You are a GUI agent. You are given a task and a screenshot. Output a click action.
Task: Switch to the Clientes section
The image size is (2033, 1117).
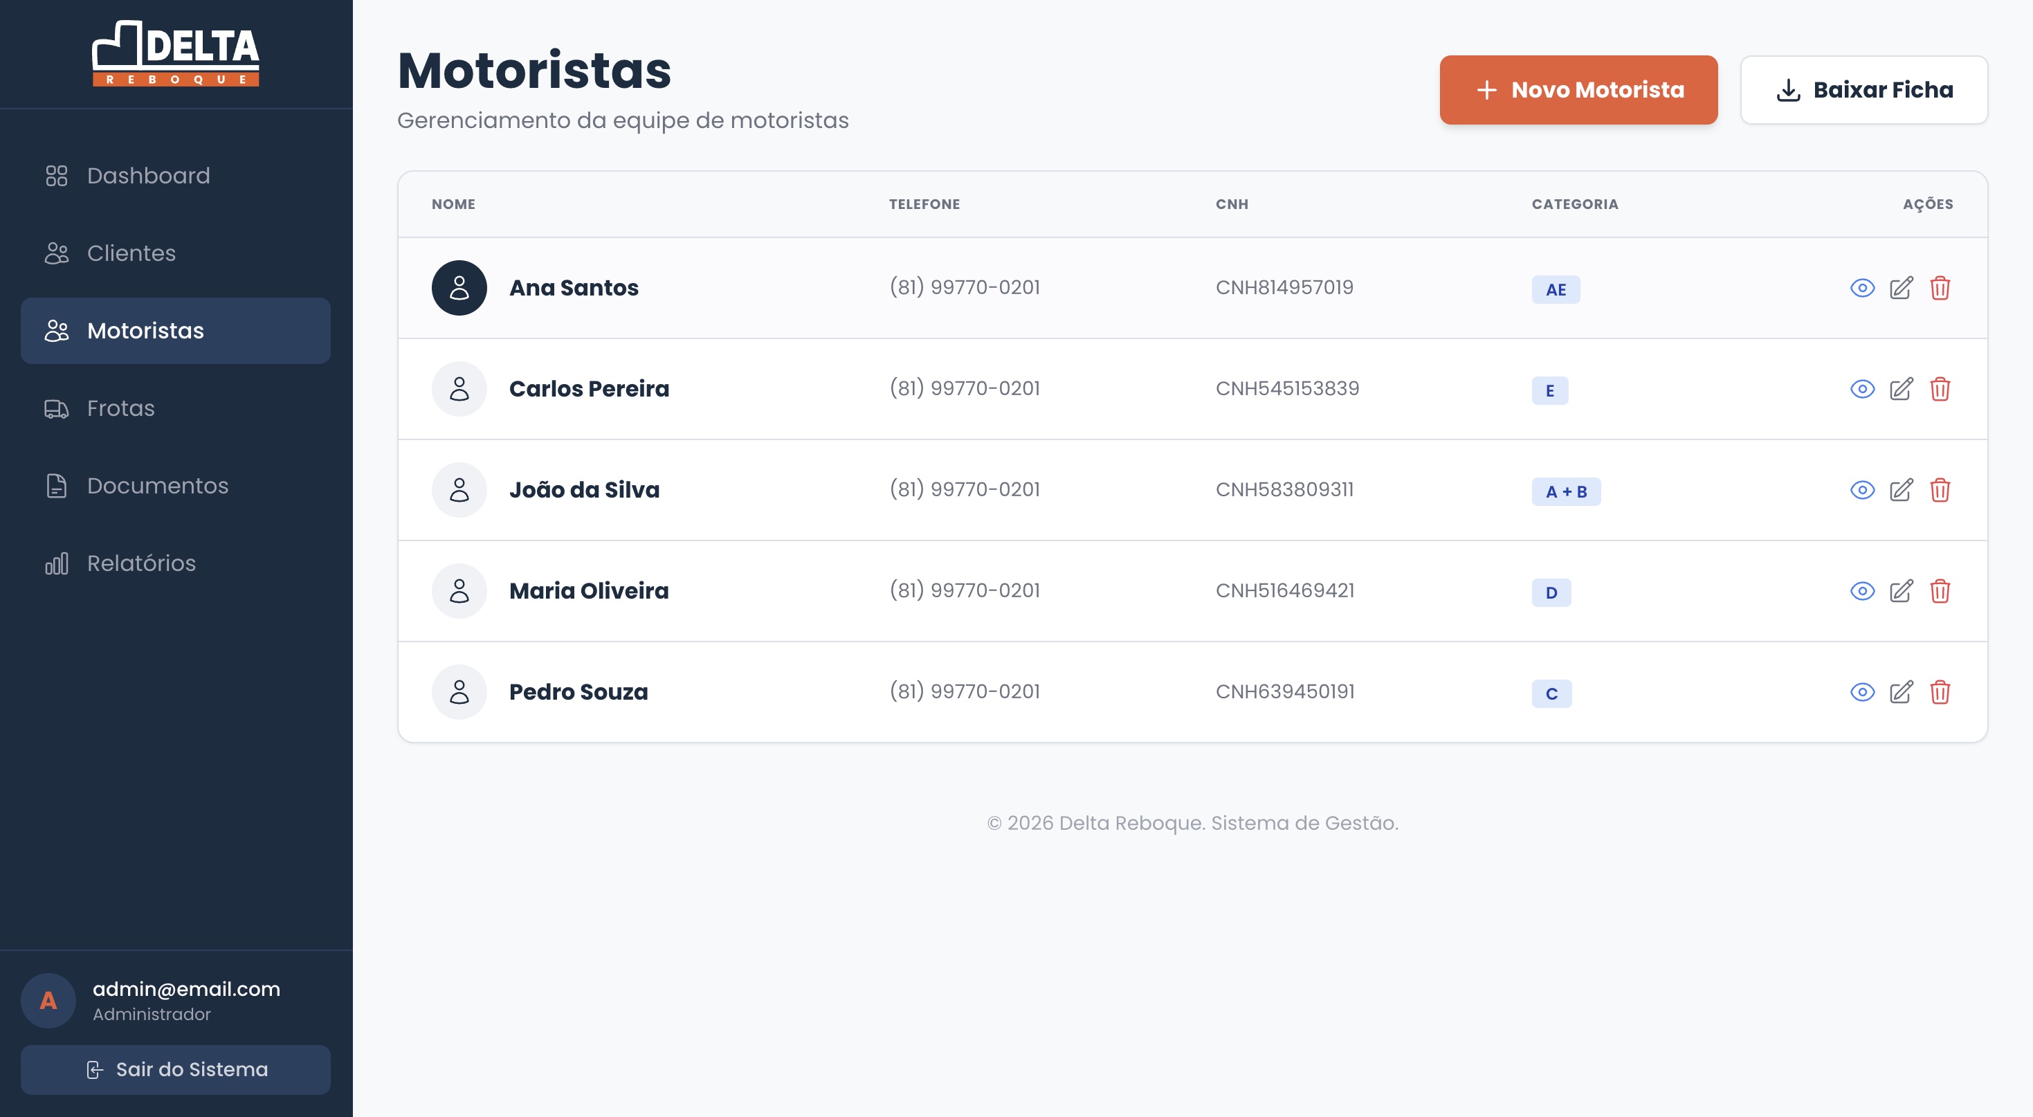click(x=131, y=253)
